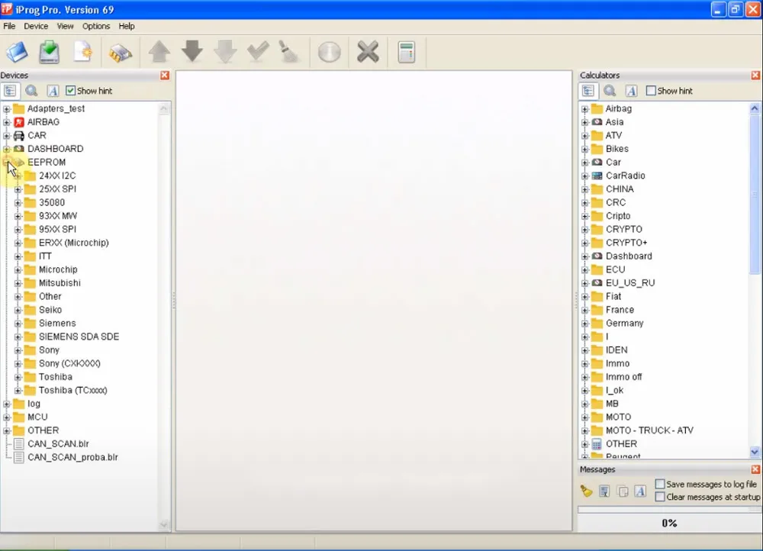Viewport: 763px width, 551px height.
Task: Open the calculator toolbar icon
Action: coord(407,52)
